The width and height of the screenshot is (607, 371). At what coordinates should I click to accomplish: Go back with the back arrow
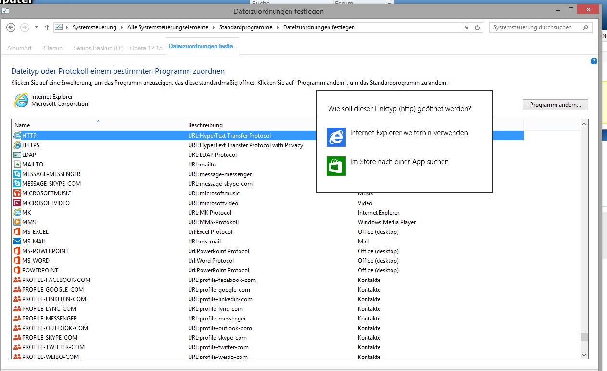pyautogui.click(x=11, y=27)
